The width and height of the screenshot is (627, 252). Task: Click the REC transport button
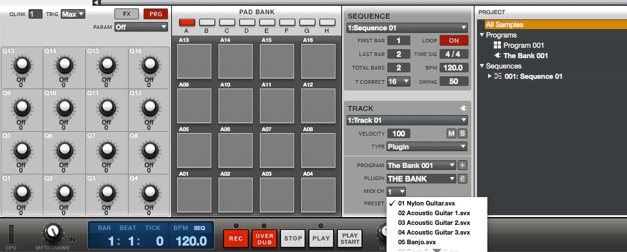click(x=236, y=238)
